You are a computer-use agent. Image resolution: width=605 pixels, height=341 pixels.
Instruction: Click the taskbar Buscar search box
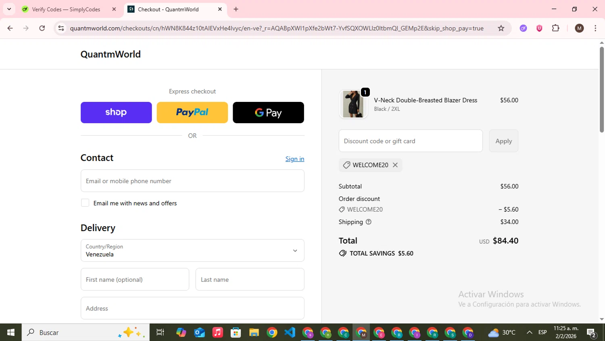[x=86, y=333]
